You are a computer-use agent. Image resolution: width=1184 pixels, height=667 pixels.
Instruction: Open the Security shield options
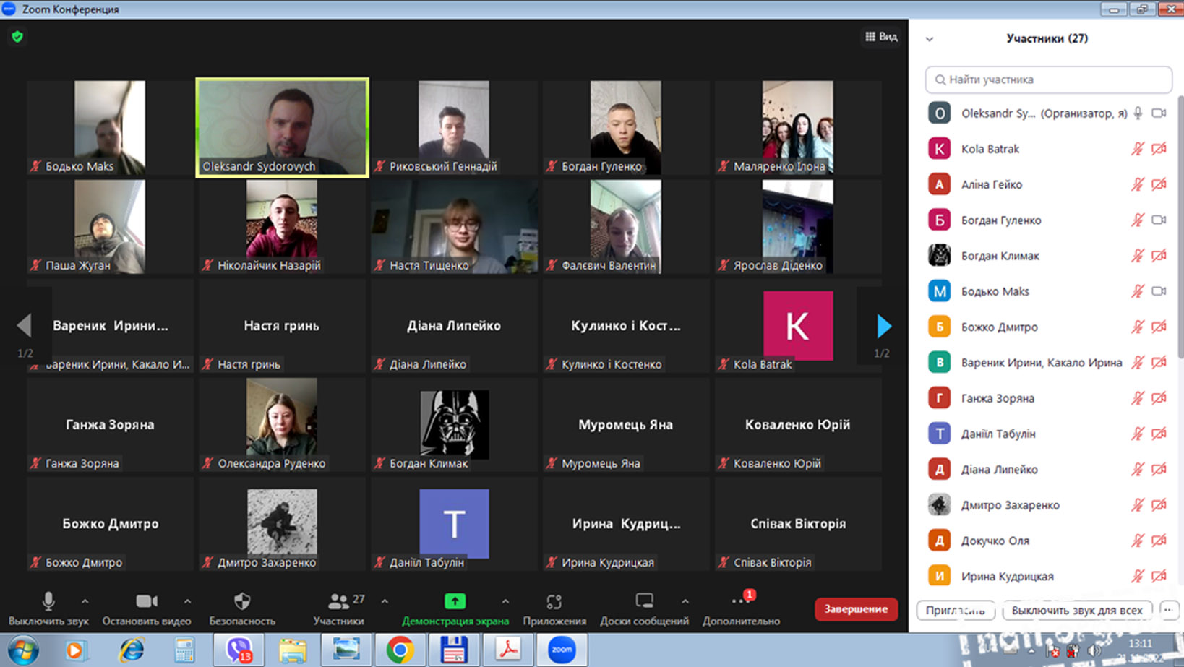[242, 601]
